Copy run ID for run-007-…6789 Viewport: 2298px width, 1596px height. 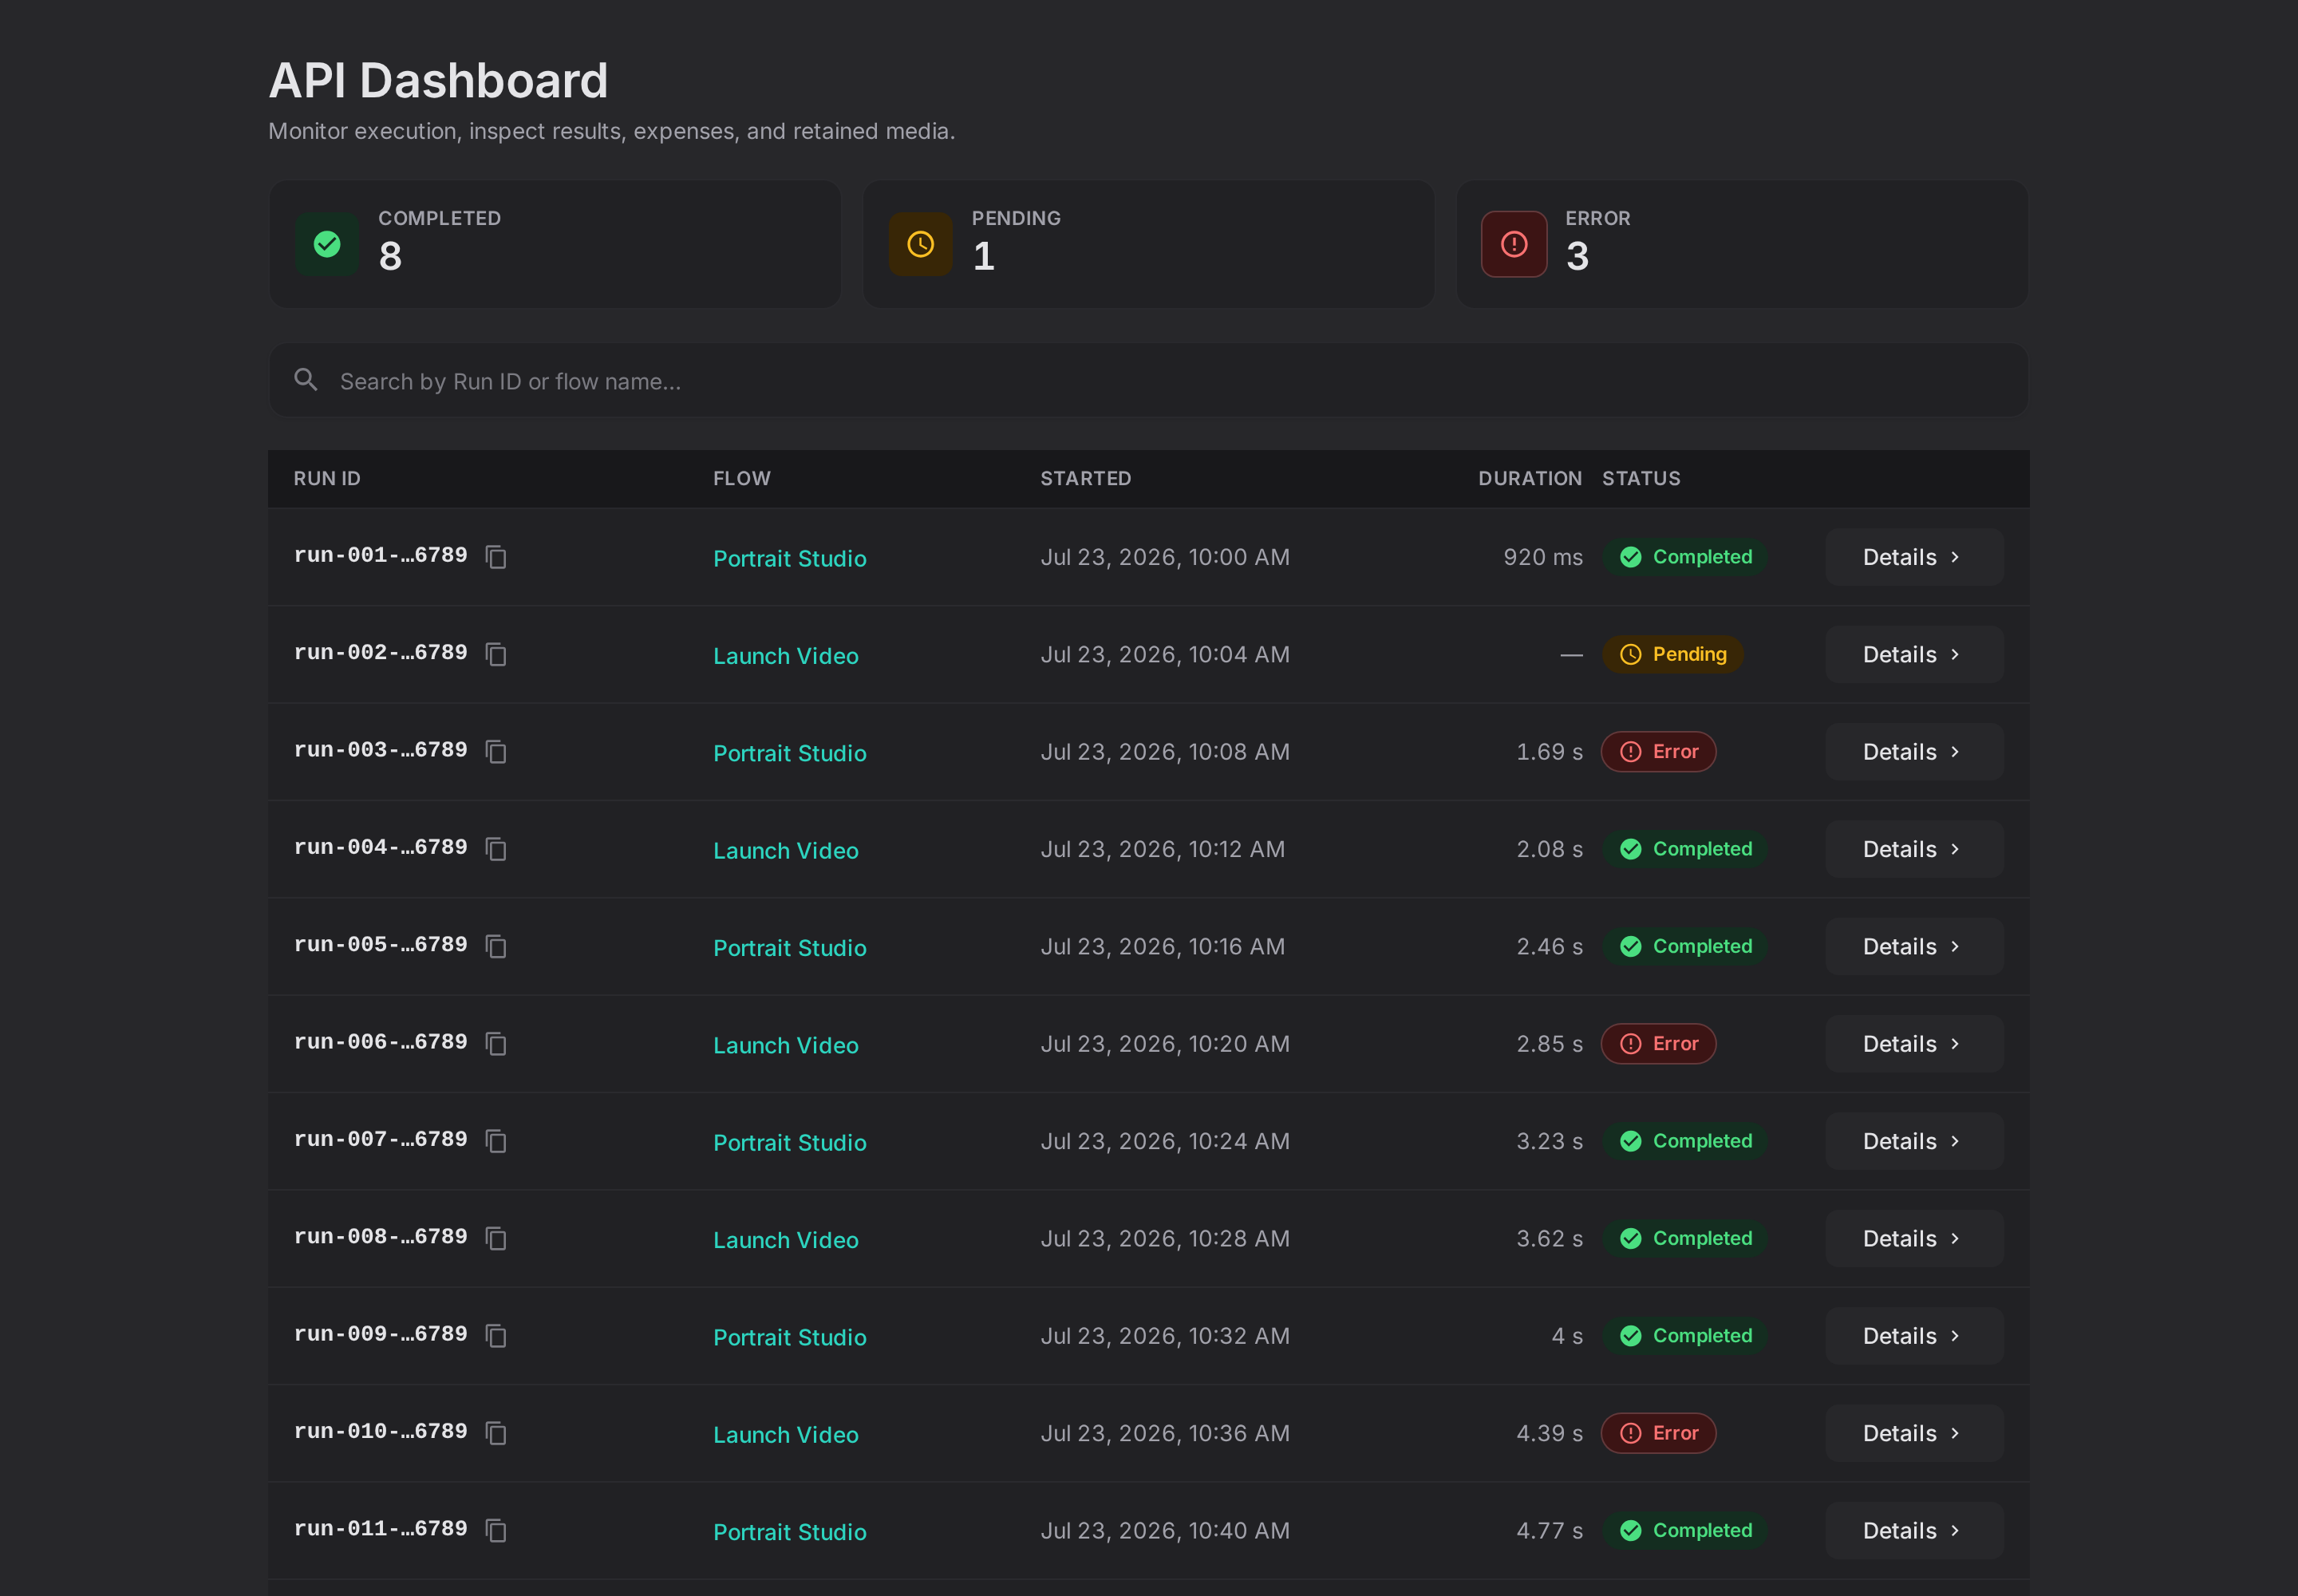[x=496, y=1141]
